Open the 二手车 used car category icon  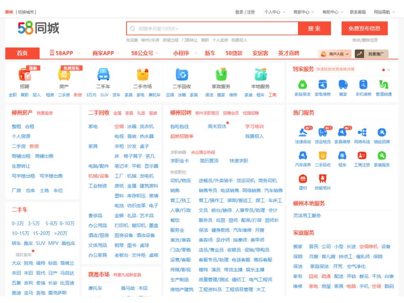point(104,74)
